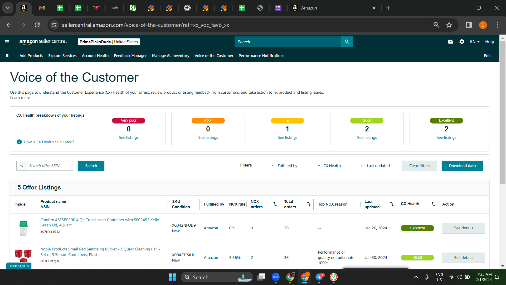The image size is (506, 285).
Task: Click the Help link
Action: 489,42
